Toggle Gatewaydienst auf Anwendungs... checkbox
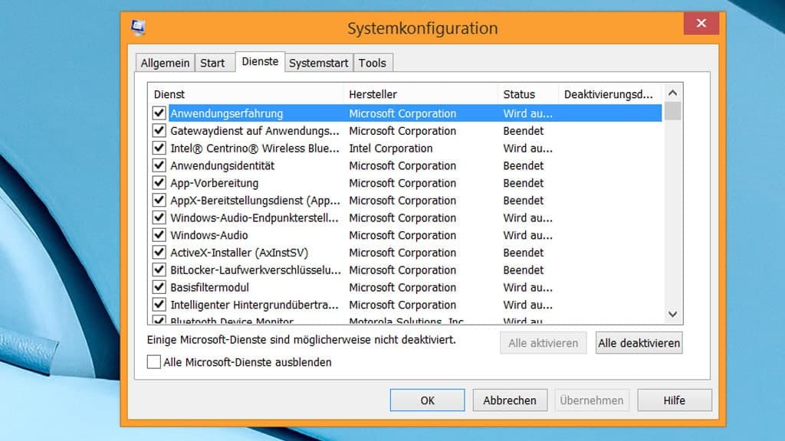 [159, 130]
